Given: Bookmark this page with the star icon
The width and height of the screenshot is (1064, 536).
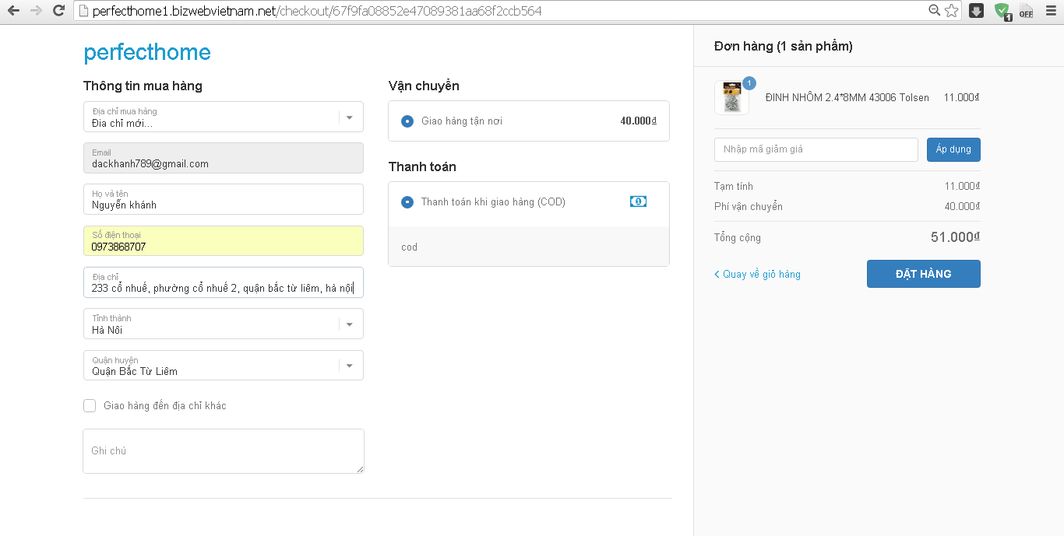Looking at the screenshot, I should [x=951, y=11].
